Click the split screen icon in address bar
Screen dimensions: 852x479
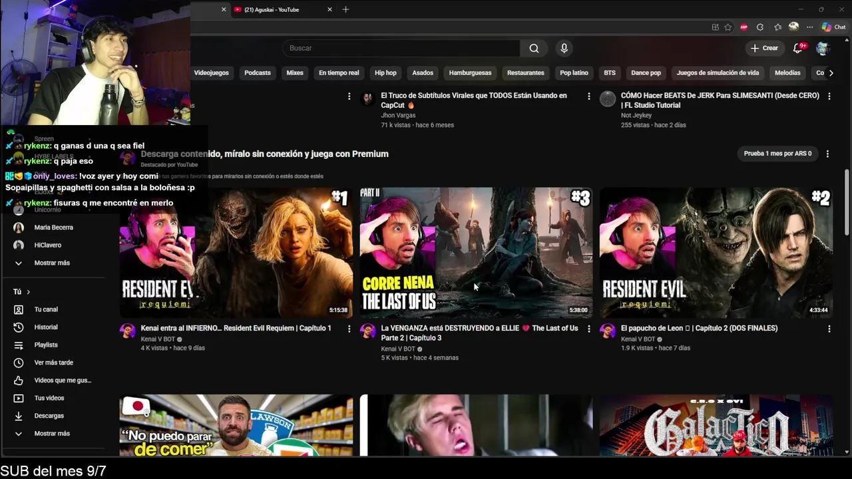[x=715, y=27]
